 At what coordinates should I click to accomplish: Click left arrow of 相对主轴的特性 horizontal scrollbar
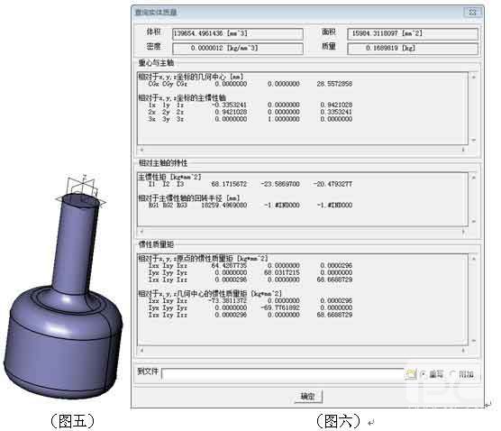coord(141,231)
